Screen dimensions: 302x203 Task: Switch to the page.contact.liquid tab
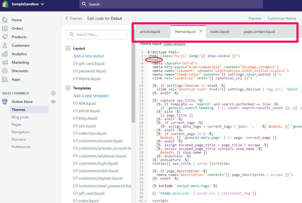click(259, 32)
